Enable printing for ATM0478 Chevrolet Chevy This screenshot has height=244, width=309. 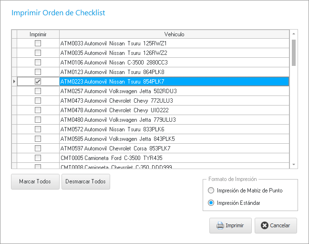tap(38, 110)
